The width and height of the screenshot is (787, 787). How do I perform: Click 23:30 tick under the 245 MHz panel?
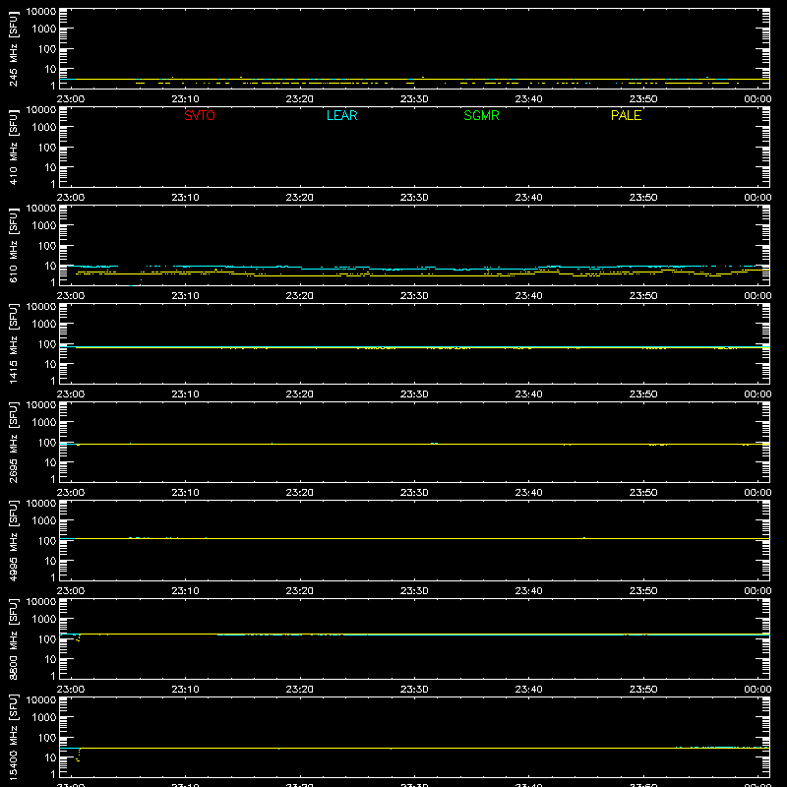[x=414, y=99]
